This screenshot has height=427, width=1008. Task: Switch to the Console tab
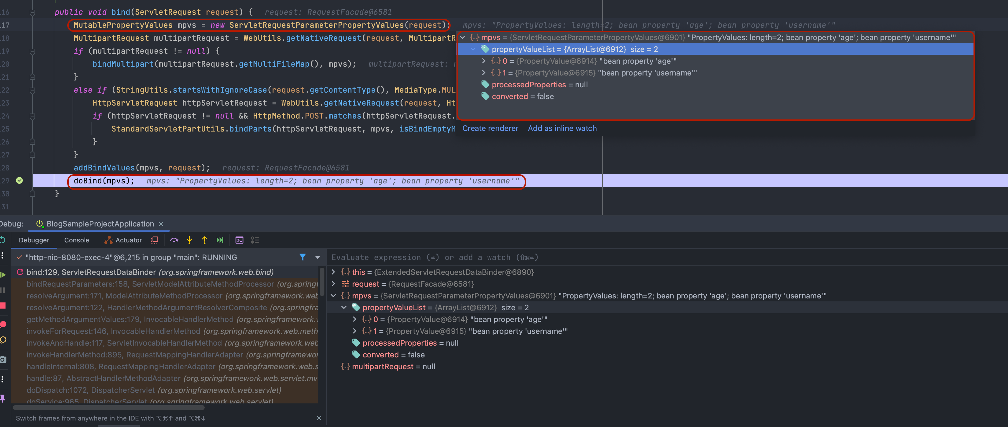click(76, 240)
